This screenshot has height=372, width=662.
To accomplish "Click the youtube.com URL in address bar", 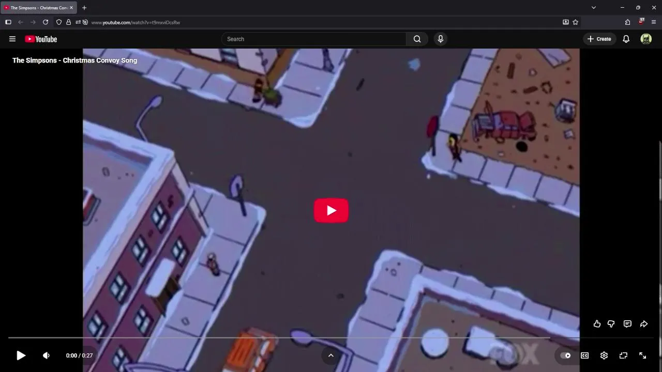I will pos(136,22).
